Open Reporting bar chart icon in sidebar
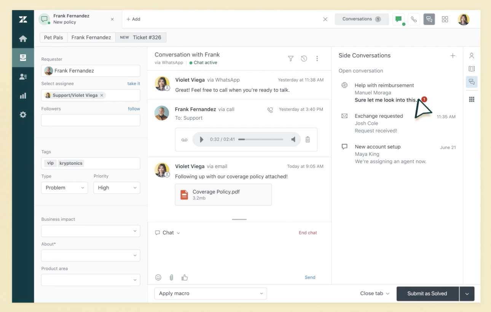 23,96
